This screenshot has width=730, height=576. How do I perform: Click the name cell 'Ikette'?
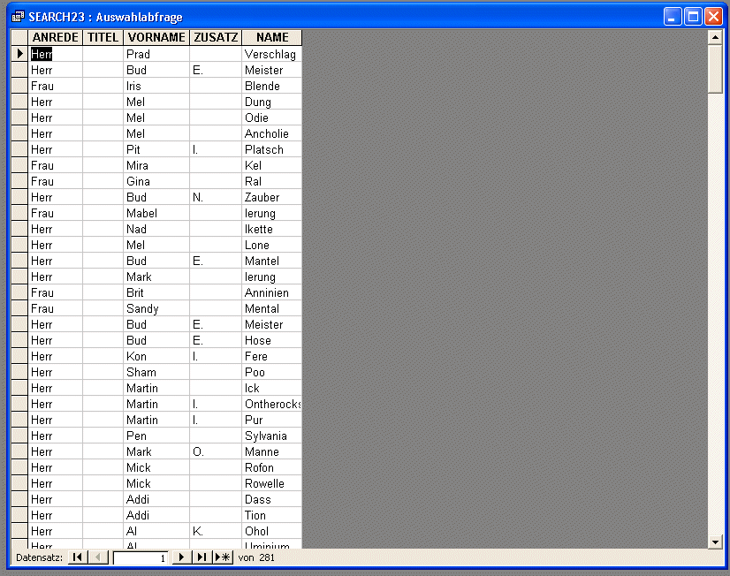click(272, 229)
